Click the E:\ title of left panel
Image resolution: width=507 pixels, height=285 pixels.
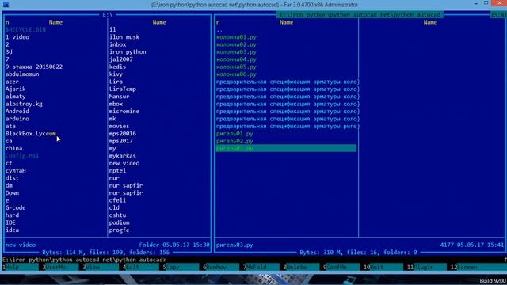[x=108, y=15]
